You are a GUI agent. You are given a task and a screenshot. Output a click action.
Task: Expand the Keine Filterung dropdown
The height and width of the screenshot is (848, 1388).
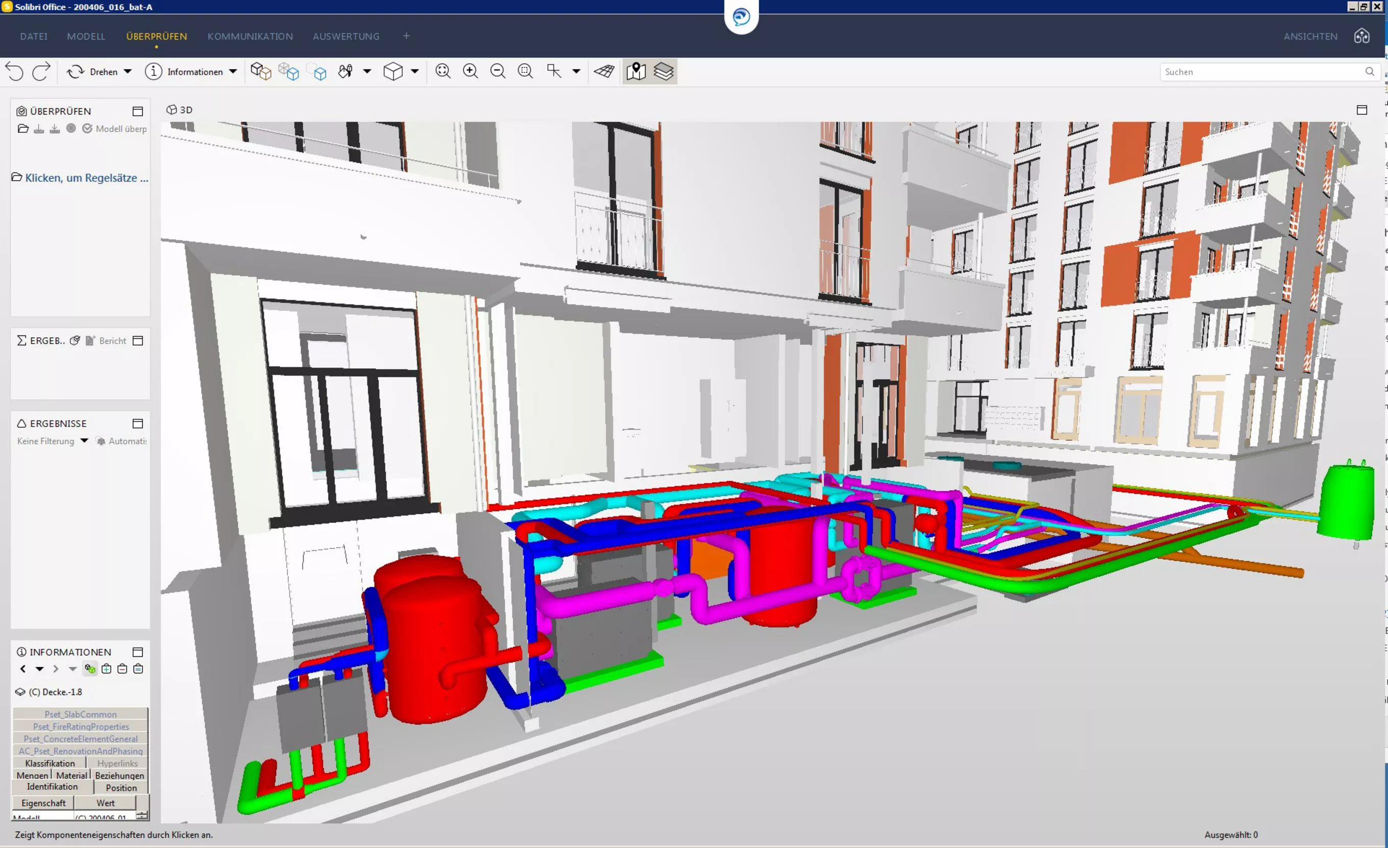[x=84, y=441]
